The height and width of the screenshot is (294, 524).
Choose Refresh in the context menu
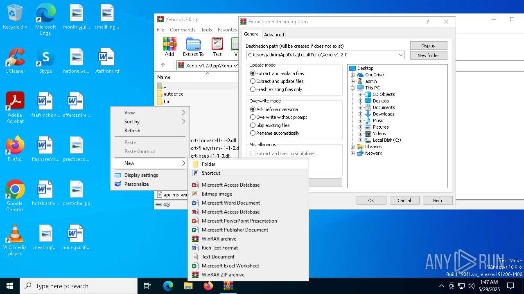150,131
